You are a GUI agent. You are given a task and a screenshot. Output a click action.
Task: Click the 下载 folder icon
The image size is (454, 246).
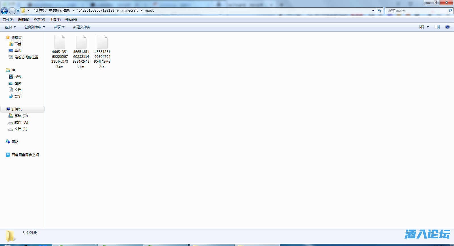(11, 44)
